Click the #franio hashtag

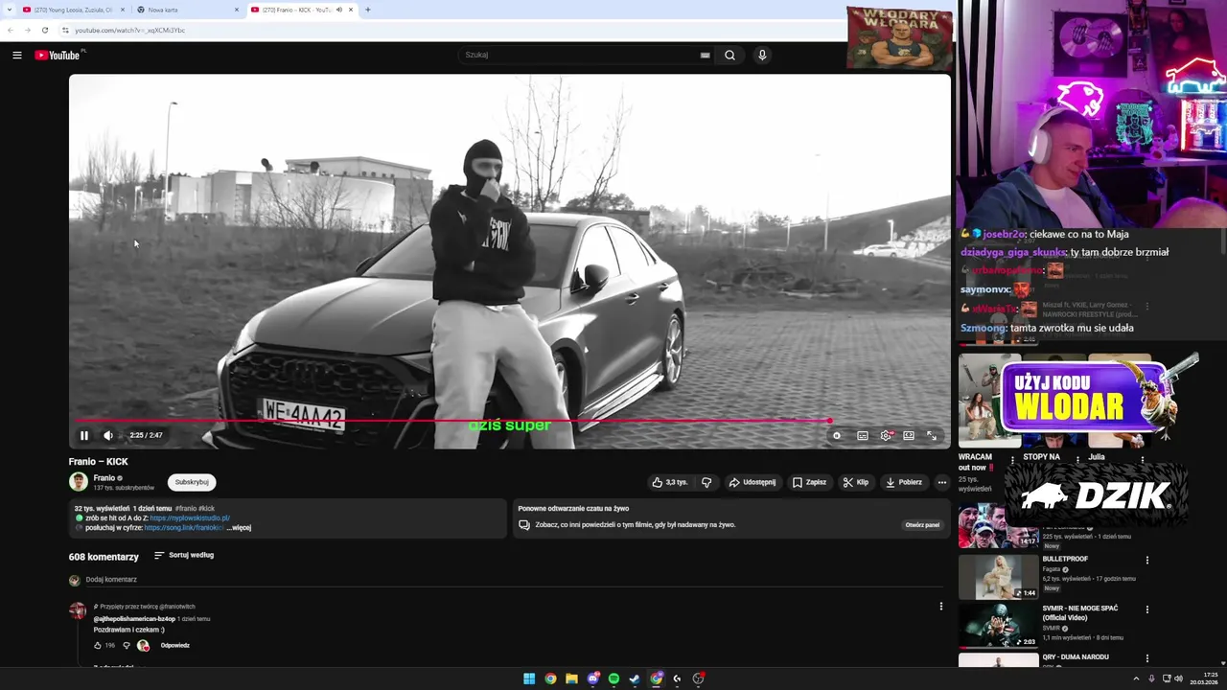click(x=185, y=509)
